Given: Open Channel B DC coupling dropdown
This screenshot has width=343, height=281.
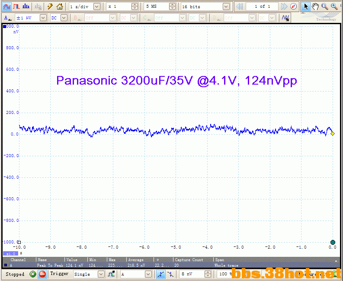Looking at the screenshot, I should coord(134,18).
